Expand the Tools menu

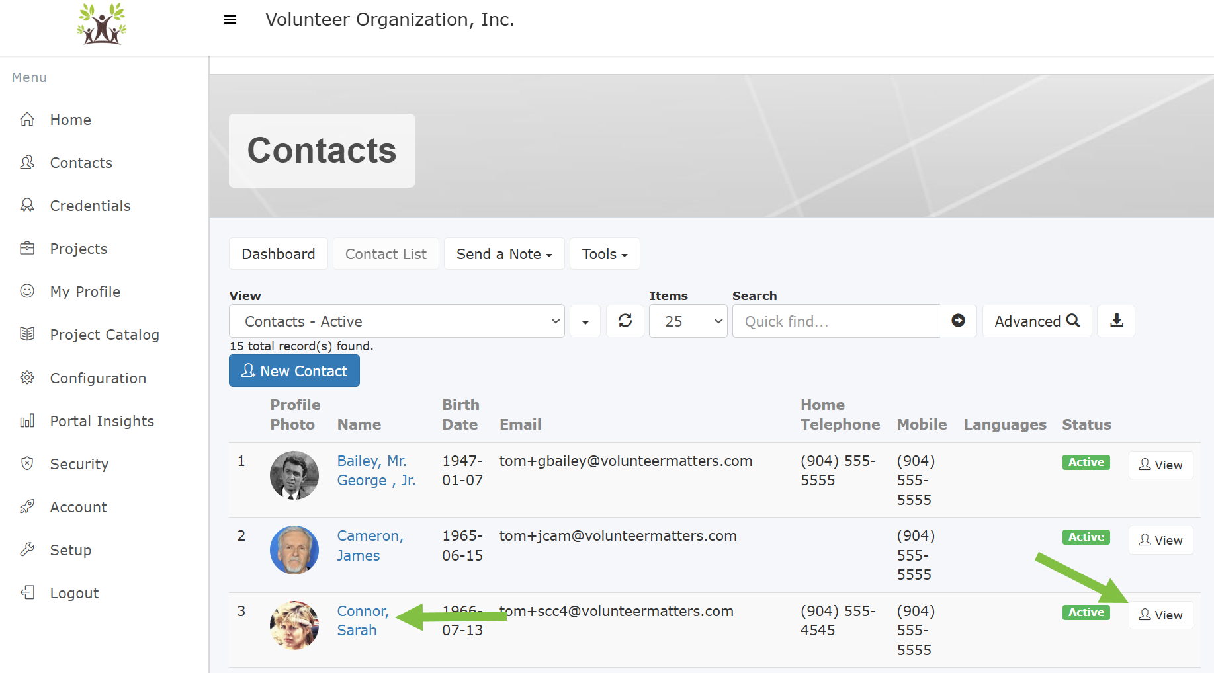(x=605, y=254)
